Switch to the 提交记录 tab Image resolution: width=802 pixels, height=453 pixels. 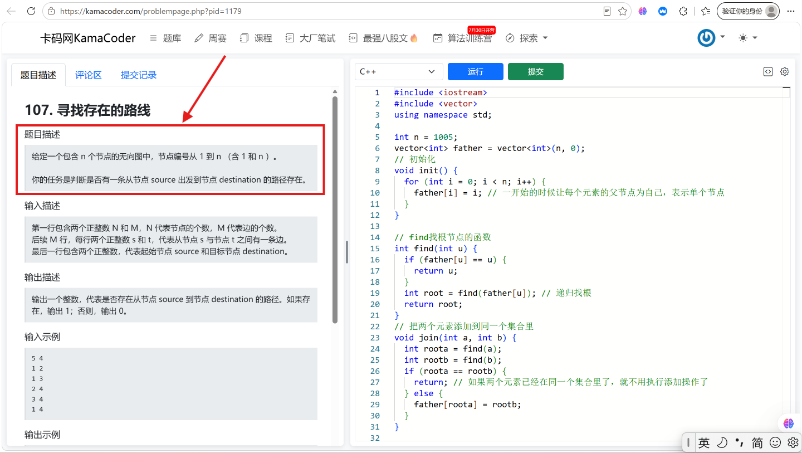pos(139,75)
